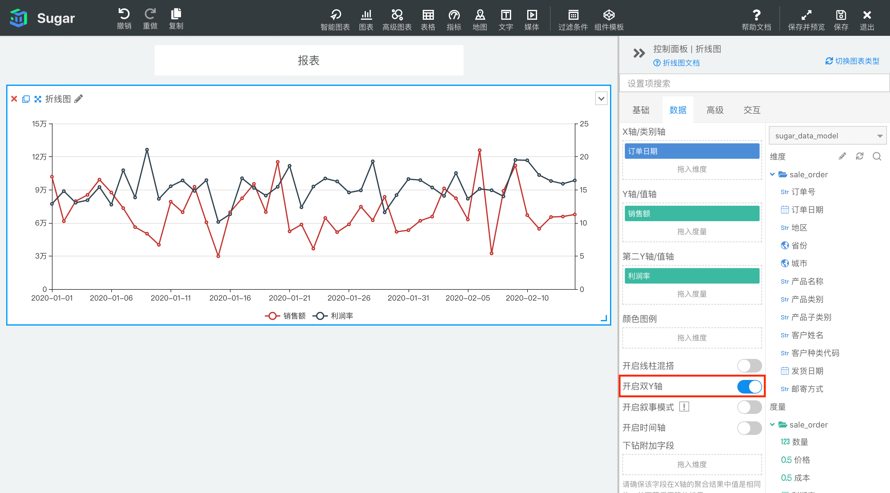Open the media (媒体) tool
Image resolution: width=890 pixels, height=493 pixels.
[x=532, y=19]
